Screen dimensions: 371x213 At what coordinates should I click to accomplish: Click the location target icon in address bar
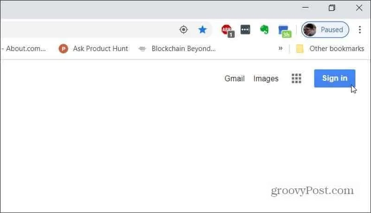pyautogui.click(x=183, y=30)
